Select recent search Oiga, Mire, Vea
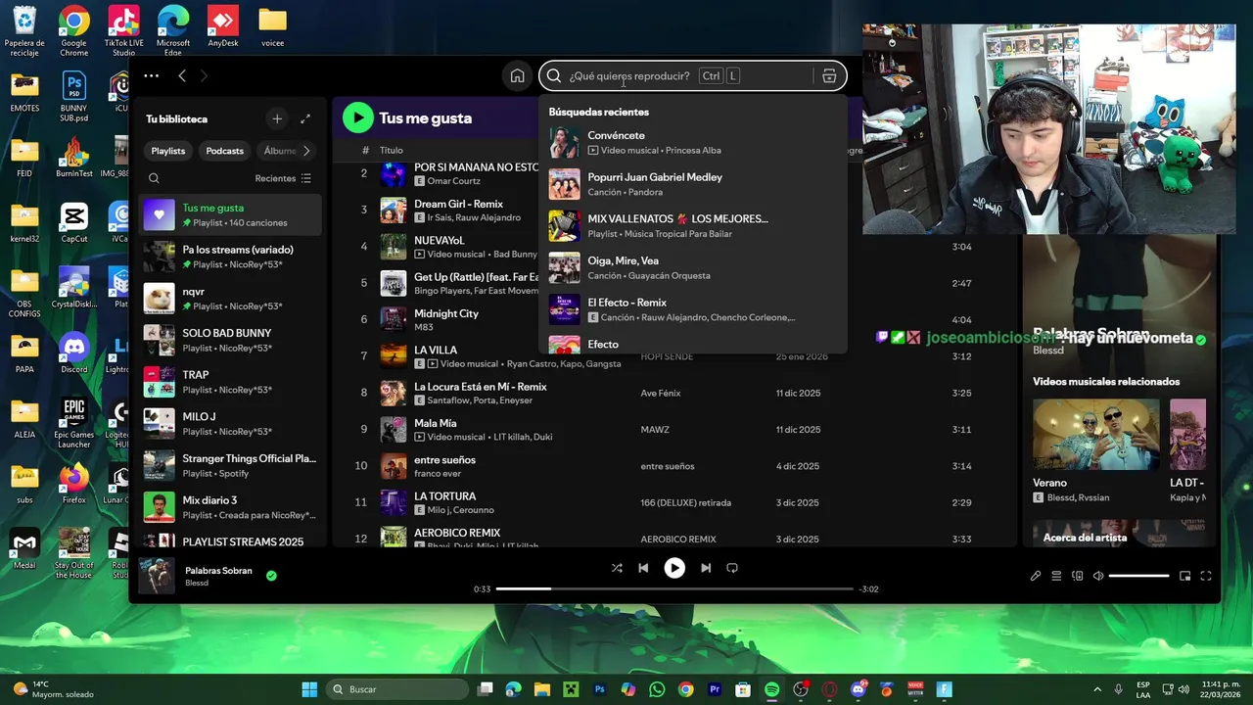 (x=692, y=267)
